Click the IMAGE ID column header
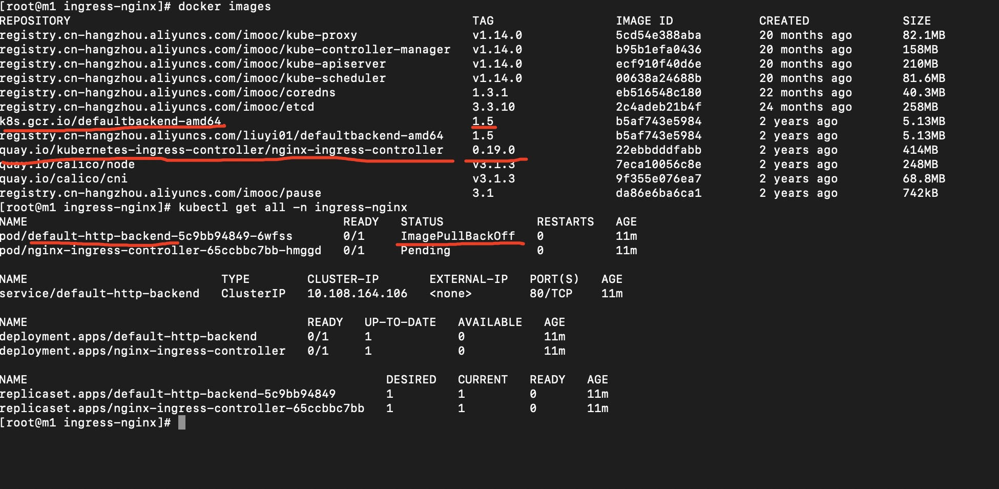 pyautogui.click(x=644, y=21)
